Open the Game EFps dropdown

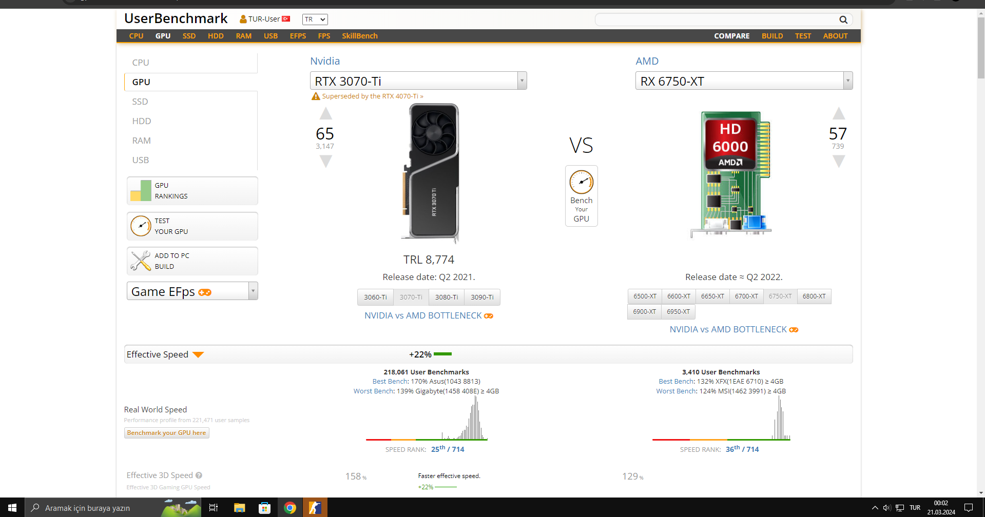click(192, 291)
